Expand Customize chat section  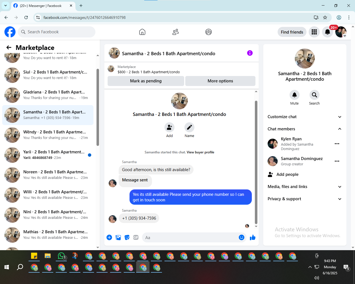(x=305, y=117)
